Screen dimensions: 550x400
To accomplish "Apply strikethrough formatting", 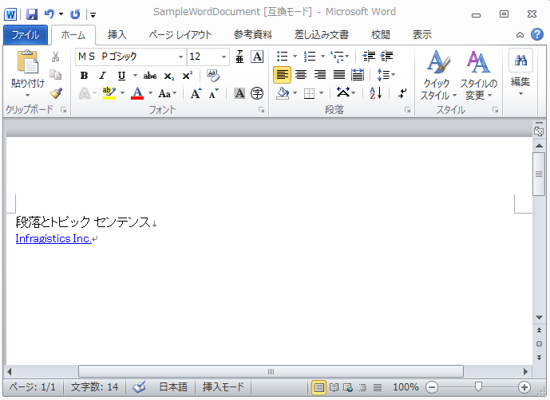I will pos(149,76).
